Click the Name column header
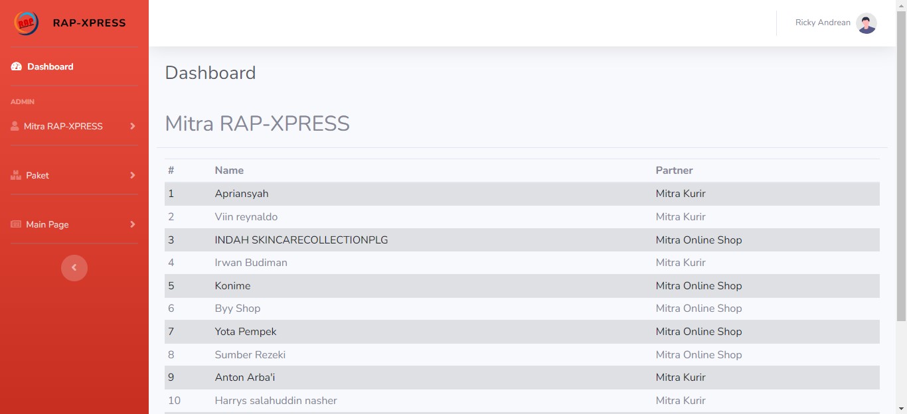The image size is (907, 414). 229,171
